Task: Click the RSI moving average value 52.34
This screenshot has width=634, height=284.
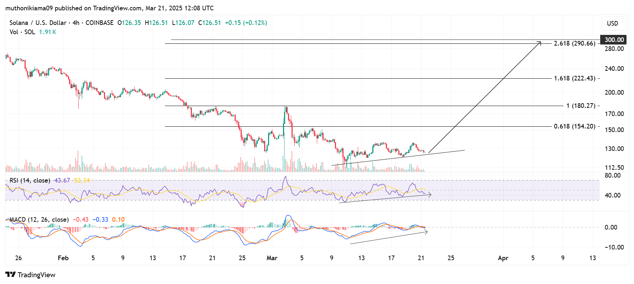Action: tap(82, 180)
